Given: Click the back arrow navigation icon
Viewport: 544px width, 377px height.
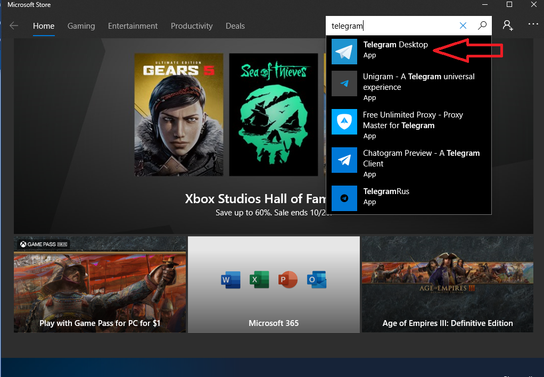Looking at the screenshot, I should 14,26.
